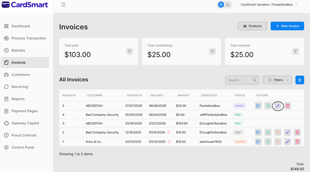Sort by Status column header
Viewport: 310px width, 172px height.
pos(240,95)
